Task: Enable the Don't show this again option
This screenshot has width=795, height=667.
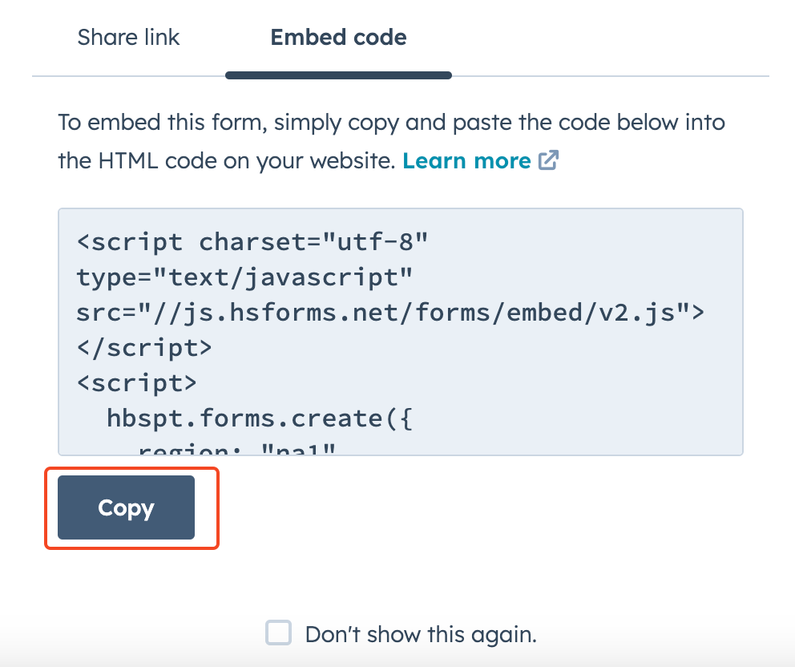Action: click(x=278, y=633)
